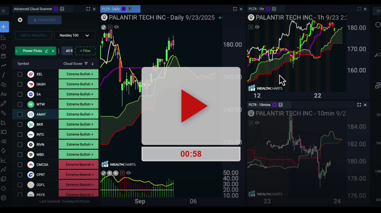Click the Add to Watchlist button

pyautogui.click(x=34, y=35)
